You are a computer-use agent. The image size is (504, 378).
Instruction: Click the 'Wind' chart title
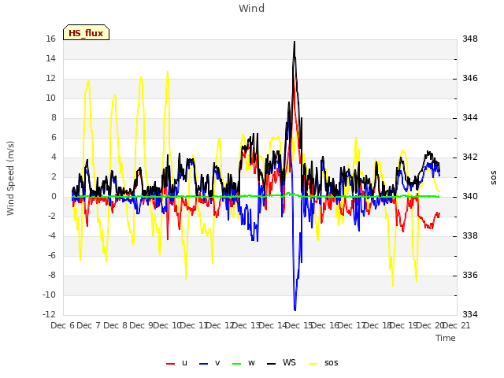pyautogui.click(x=252, y=8)
